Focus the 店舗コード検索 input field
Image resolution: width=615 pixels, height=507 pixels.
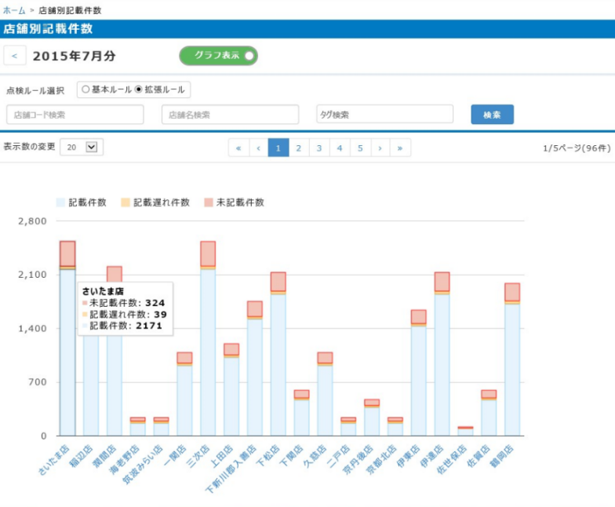[75, 115]
